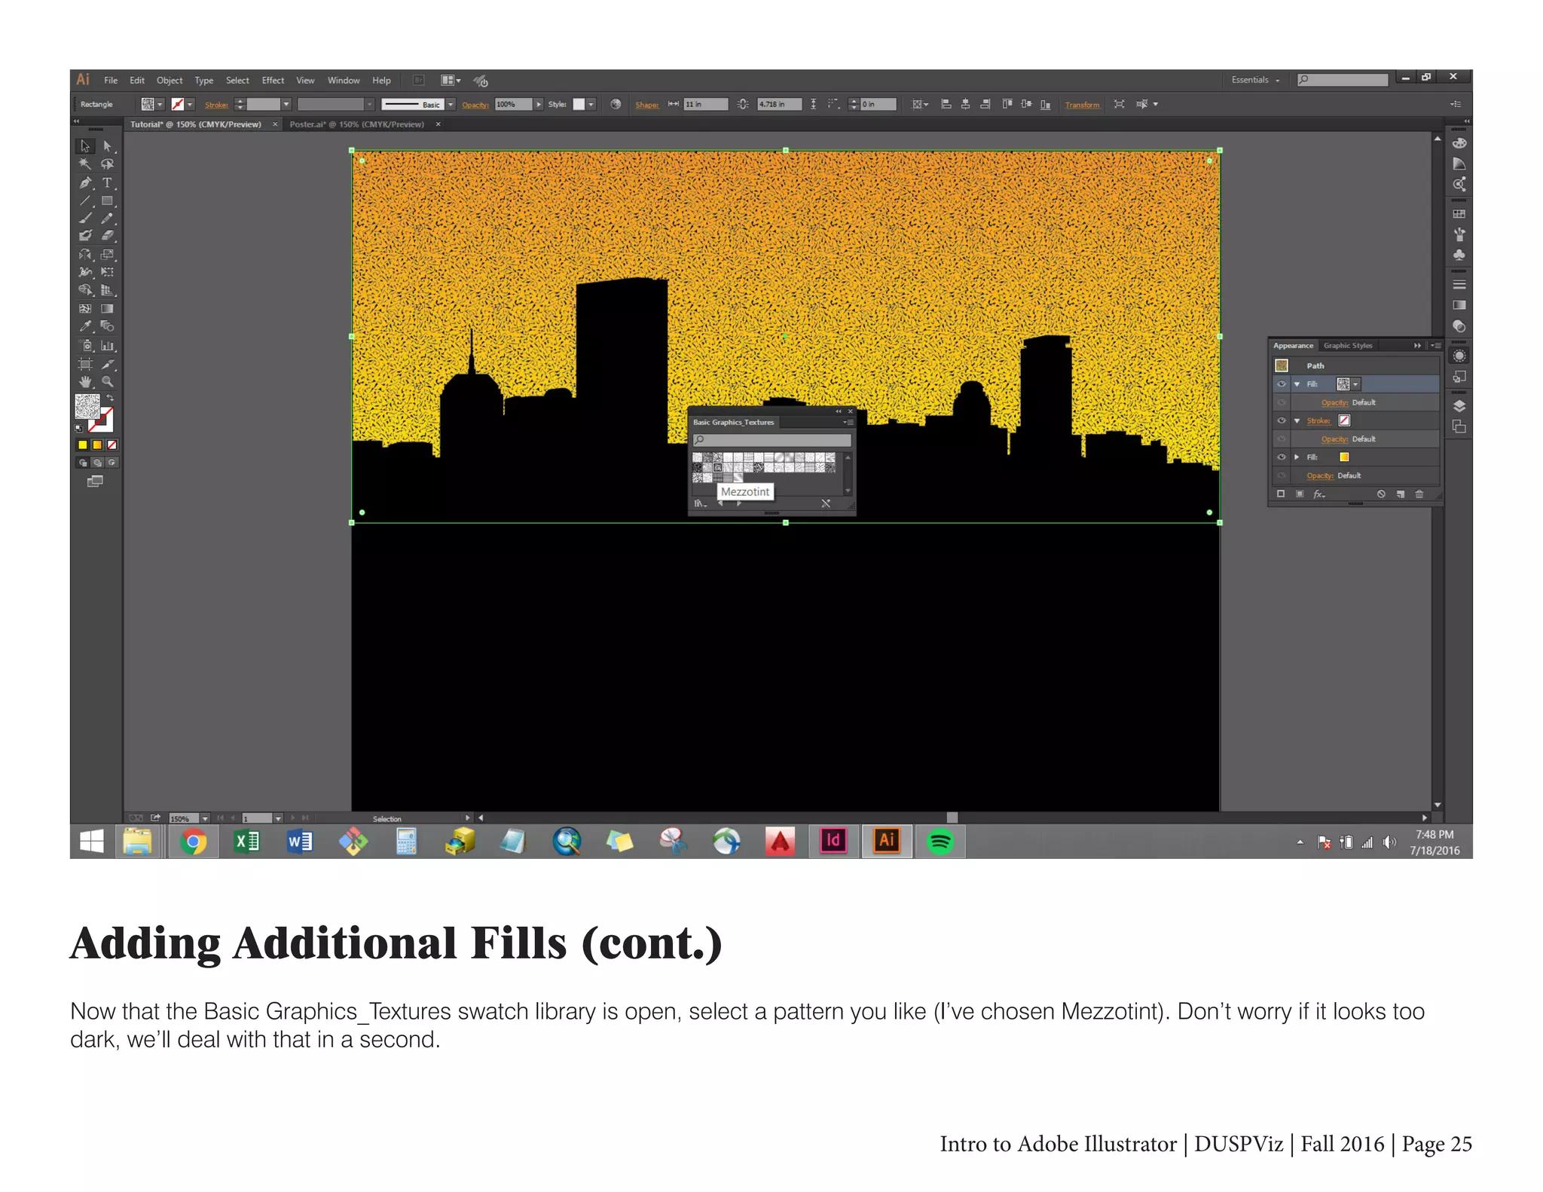The height and width of the screenshot is (1192, 1543).
Task: Open the zoom level 150% dropdown
Action: coord(204,818)
